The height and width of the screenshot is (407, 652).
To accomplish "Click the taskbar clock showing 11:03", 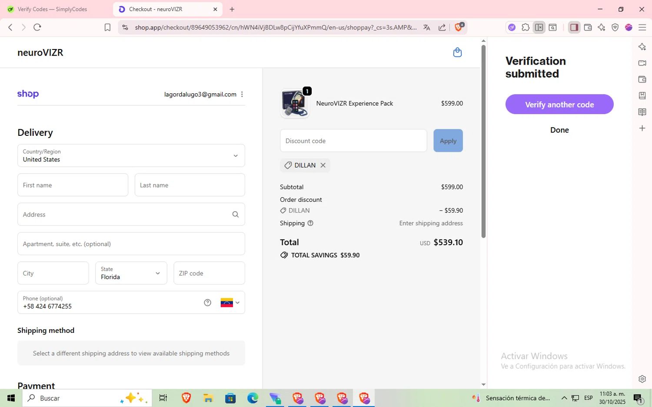I will coord(612,398).
